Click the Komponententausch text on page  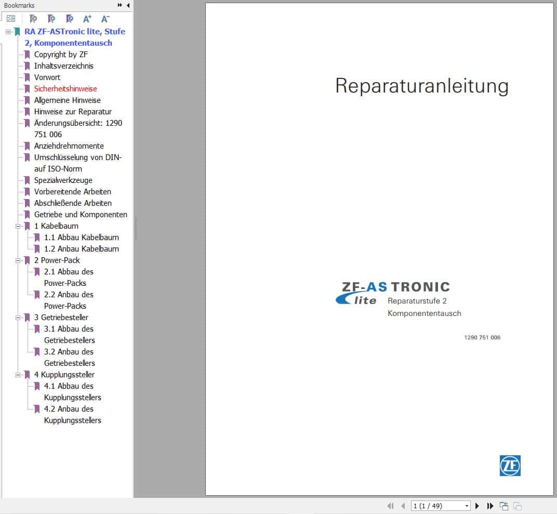(424, 313)
